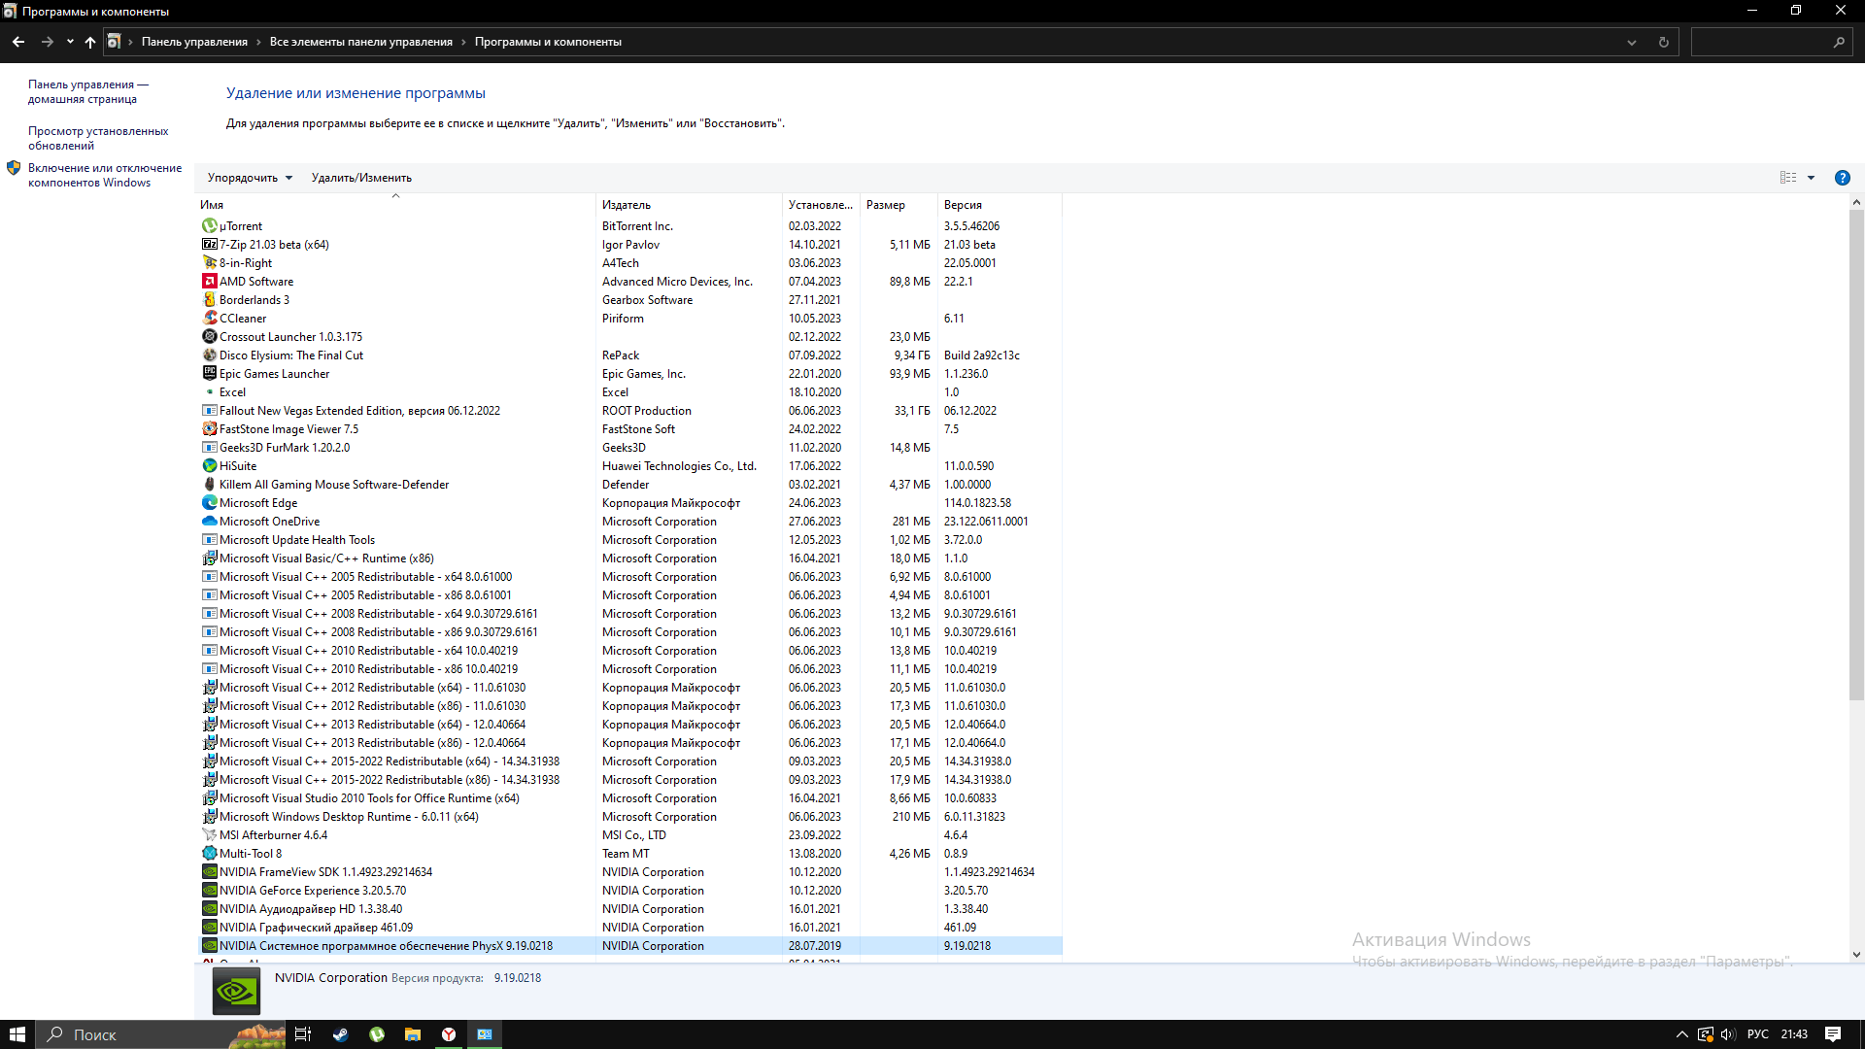Go up one folder level arrow
Screen dimensions: 1865x1049
tap(90, 42)
